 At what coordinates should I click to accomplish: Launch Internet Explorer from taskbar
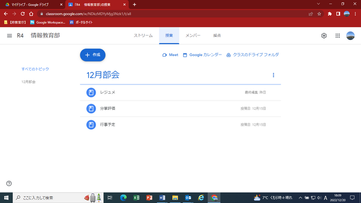[201, 198]
